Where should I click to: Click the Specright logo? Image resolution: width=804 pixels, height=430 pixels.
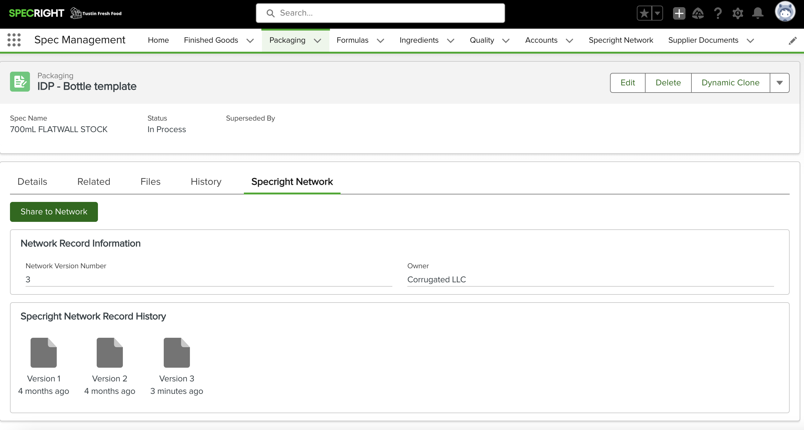coord(36,13)
